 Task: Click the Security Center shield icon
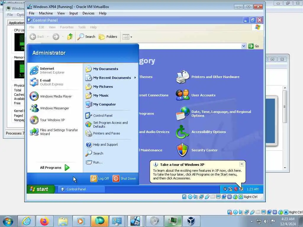pos(182,150)
